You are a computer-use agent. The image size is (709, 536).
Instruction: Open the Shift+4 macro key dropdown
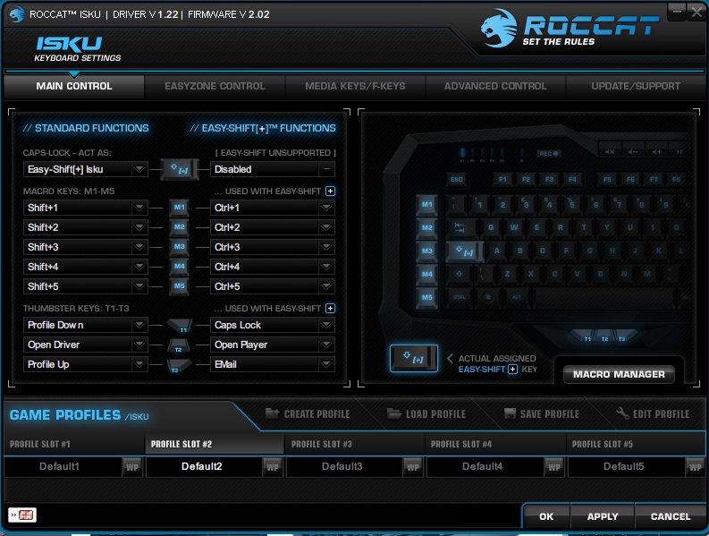(x=139, y=267)
